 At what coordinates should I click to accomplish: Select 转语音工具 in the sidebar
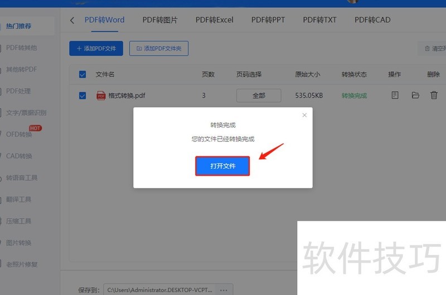pos(22,178)
